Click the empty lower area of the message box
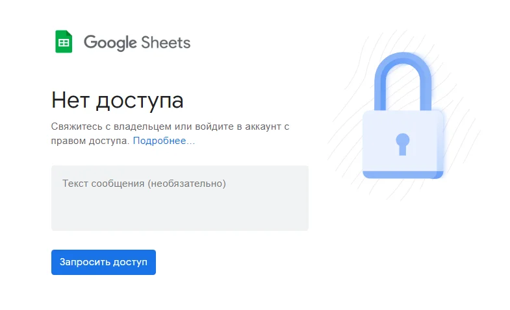Image resolution: width=510 pixels, height=310 pixels. [x=179, y=214]
